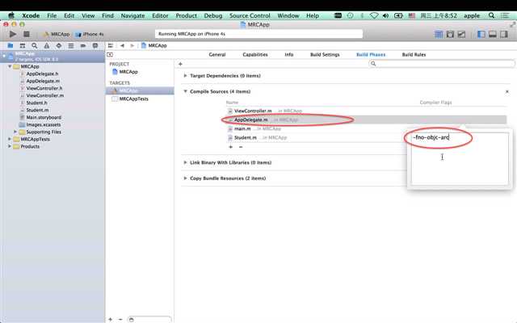Select Main.storyboard in navigator
This screenshot has width=517, height=323.
pos(44,117)
